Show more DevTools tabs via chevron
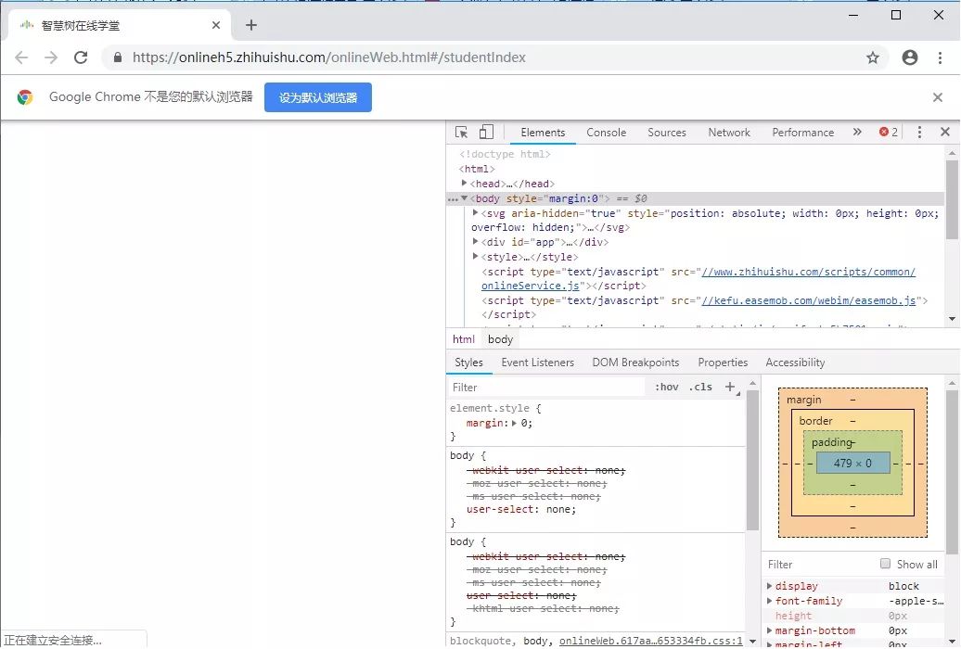This screenshot has width=961, height=649. [x=857, y=133]
